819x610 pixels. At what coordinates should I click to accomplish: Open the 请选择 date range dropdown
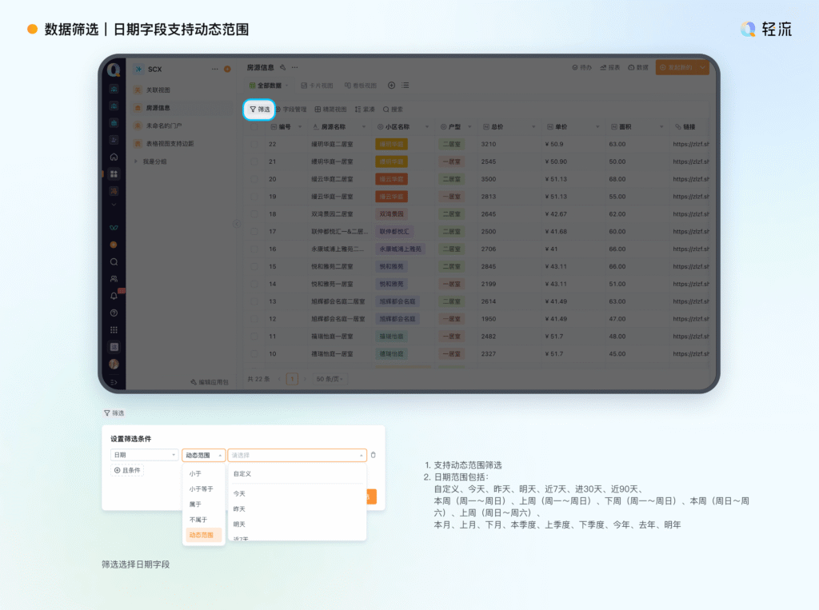[297, 455]
